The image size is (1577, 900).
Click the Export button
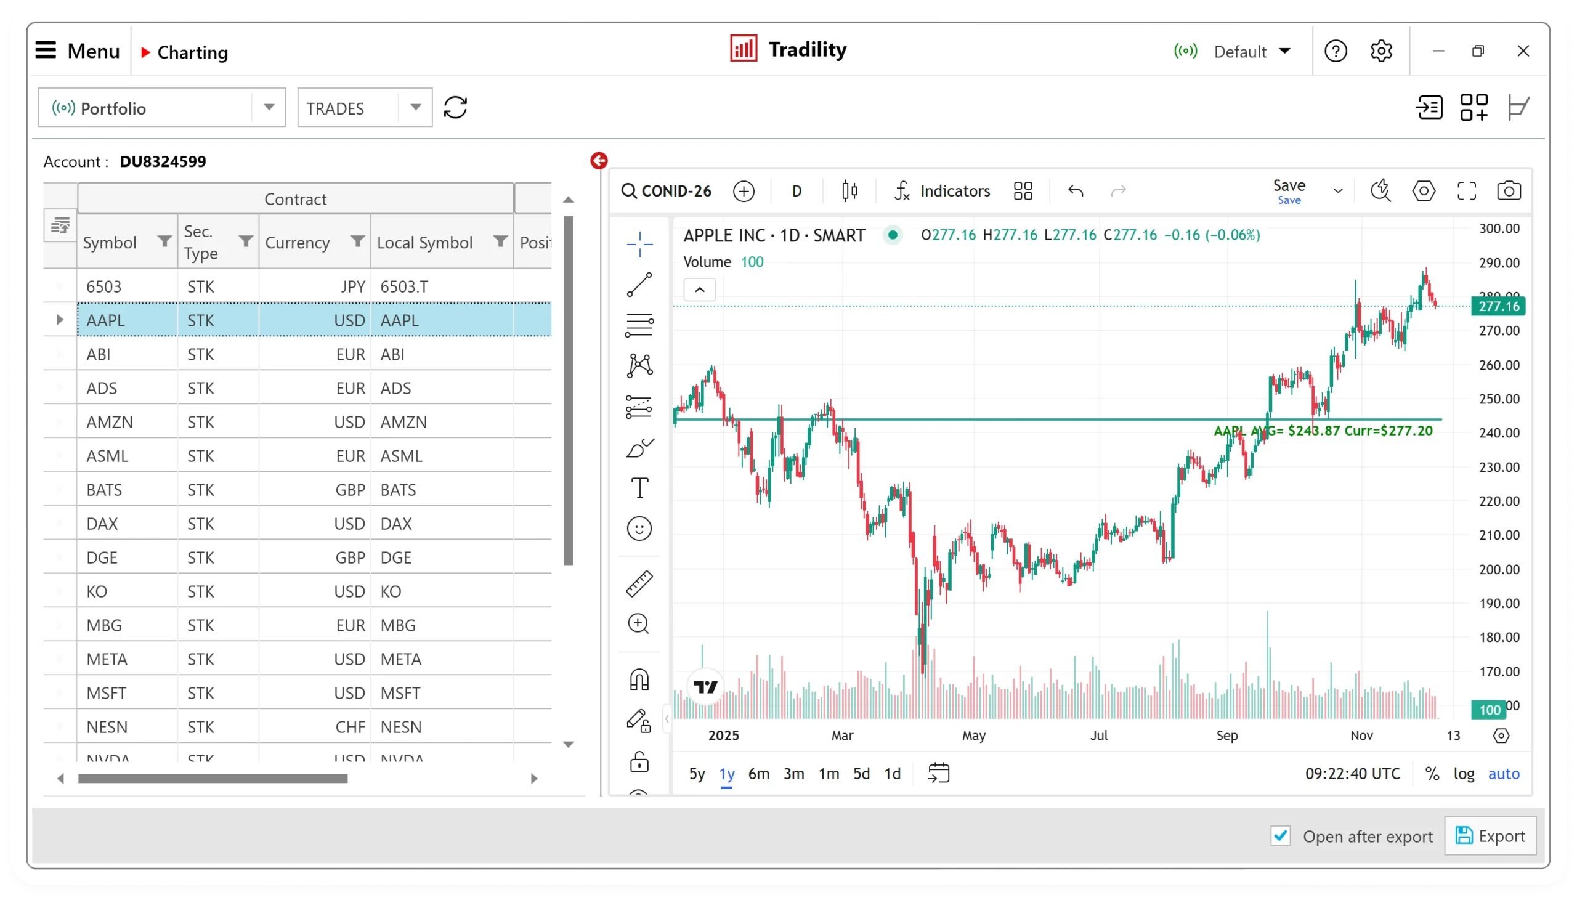[x=1491, y=836]
